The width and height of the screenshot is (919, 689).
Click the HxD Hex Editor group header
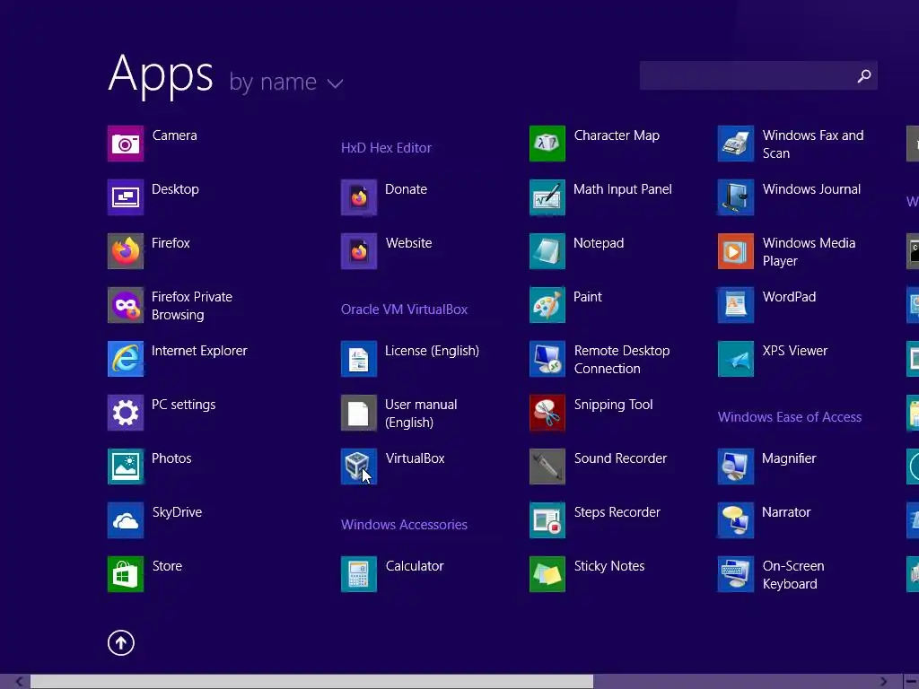[386, 148]
